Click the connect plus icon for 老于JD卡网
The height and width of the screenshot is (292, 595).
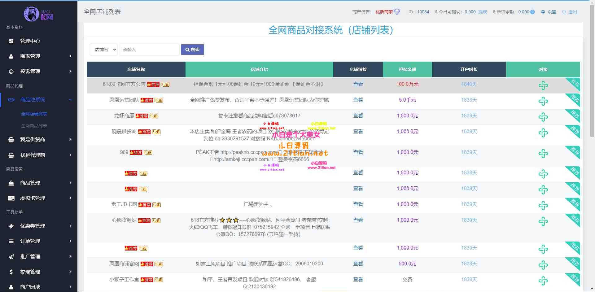click(x=543, y=206)
